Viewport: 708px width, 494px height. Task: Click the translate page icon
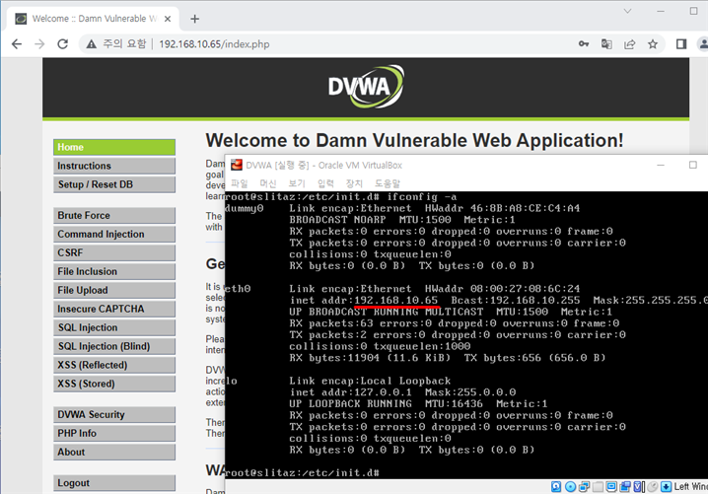click(x=606, y=43)
